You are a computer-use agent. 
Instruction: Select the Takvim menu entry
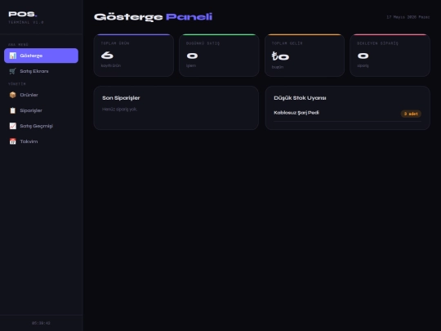[41, 141]
